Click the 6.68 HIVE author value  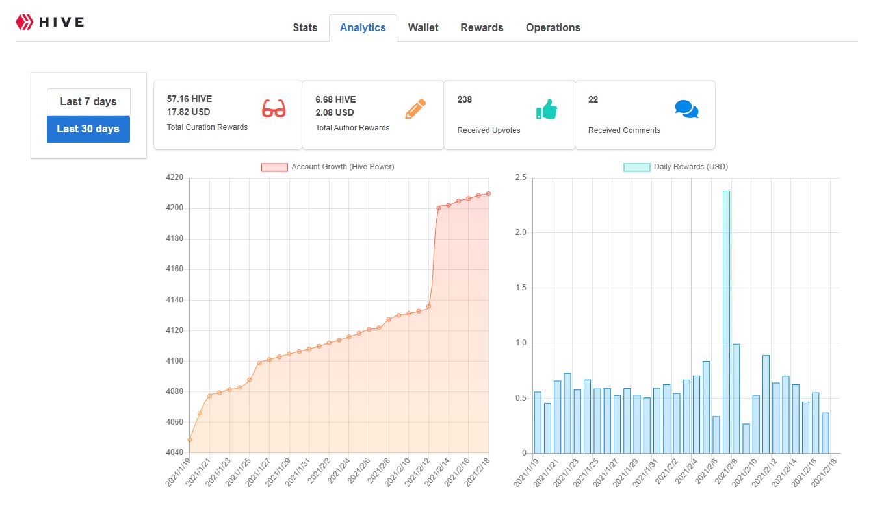pyautogui.click(x=335, y=99)
